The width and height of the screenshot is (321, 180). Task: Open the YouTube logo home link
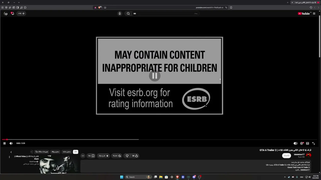coord(304,13)
